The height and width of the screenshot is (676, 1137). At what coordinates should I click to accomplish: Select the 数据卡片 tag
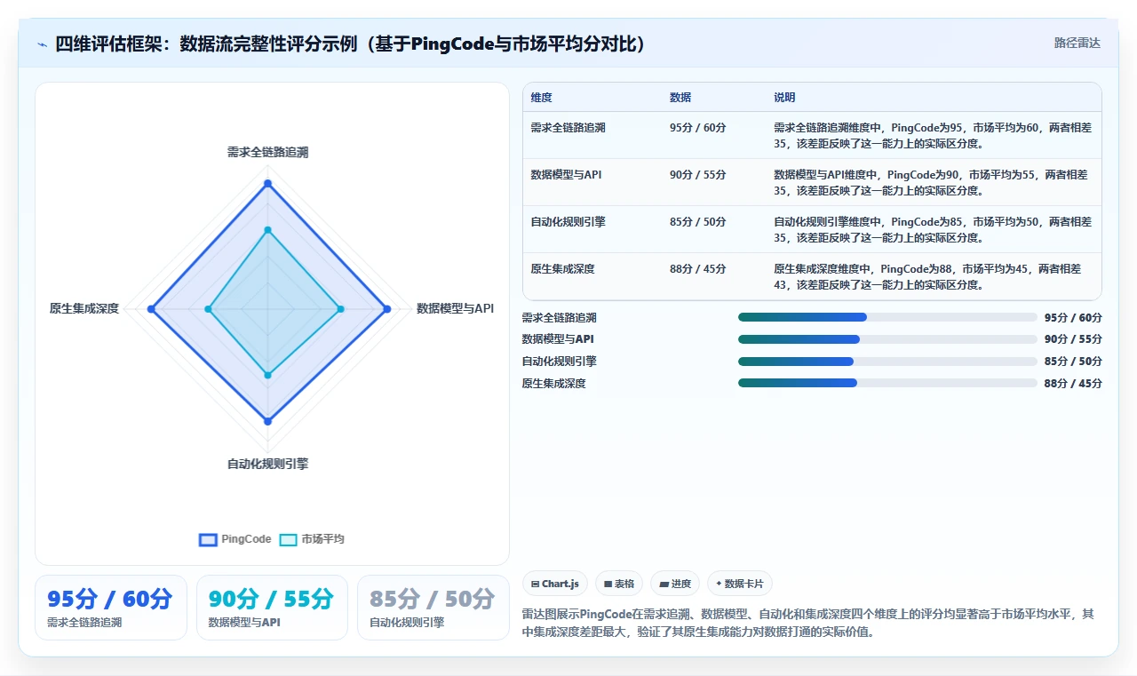739,584
